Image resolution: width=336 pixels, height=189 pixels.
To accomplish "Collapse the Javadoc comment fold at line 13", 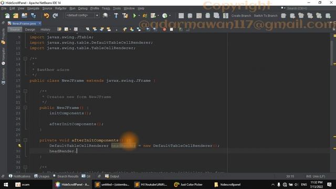I will tap(25, 58).
